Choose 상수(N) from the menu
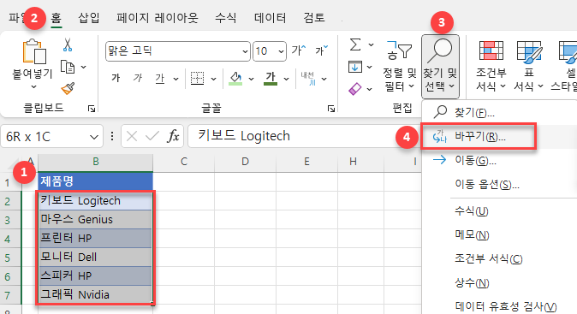577x314 pixels. [x=499, y=282]
